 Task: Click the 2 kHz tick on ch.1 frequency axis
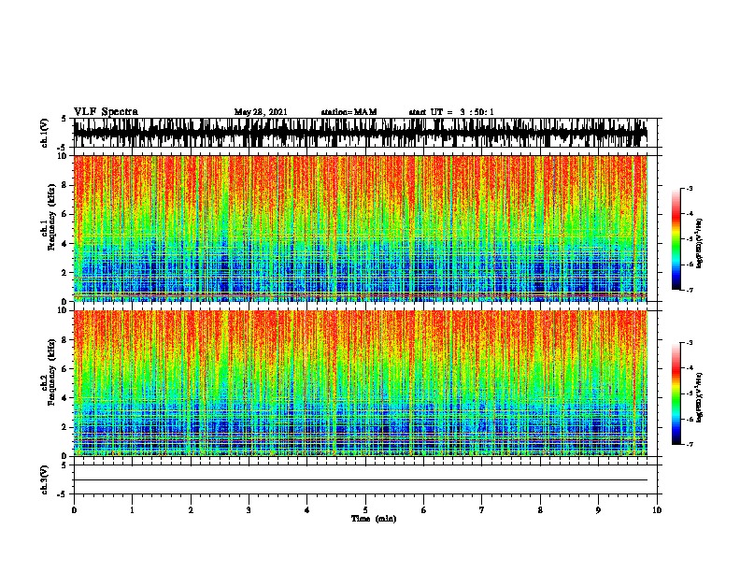click(65, 272)
